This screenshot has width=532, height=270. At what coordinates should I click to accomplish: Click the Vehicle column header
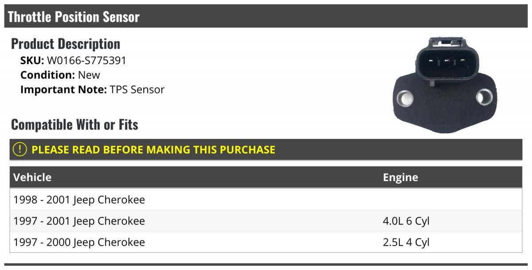pos(32,177)
